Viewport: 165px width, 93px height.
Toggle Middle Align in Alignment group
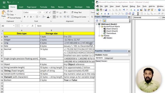[x=57, y=12]
